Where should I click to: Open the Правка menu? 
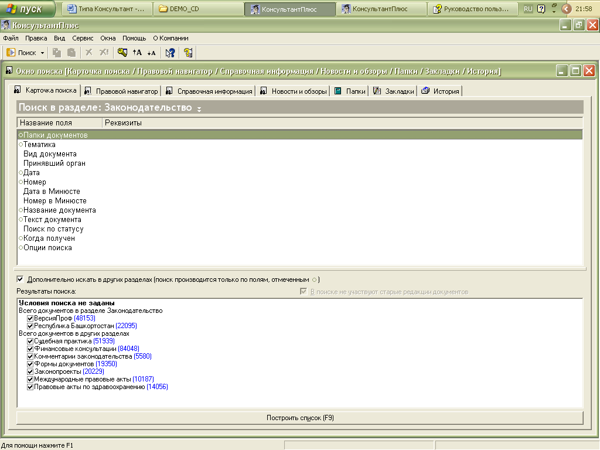(x=36, y=38)
